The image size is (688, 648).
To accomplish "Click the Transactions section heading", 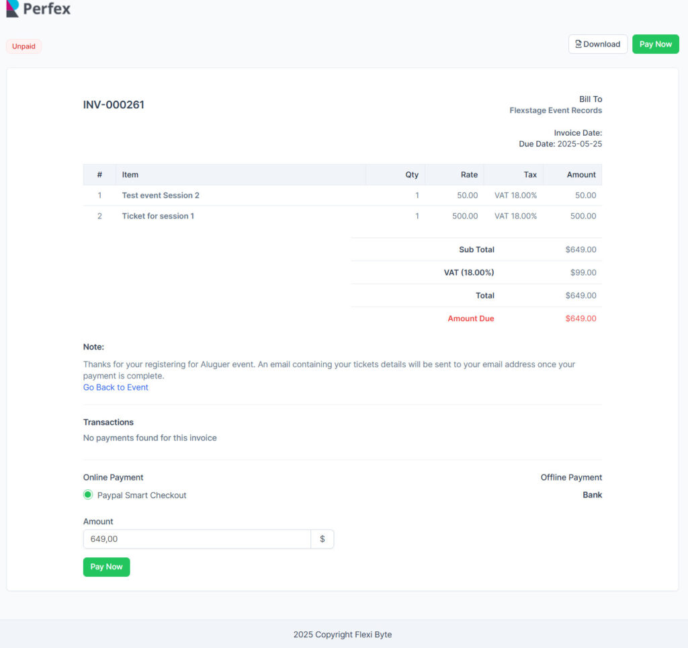I will coord(108,421).
